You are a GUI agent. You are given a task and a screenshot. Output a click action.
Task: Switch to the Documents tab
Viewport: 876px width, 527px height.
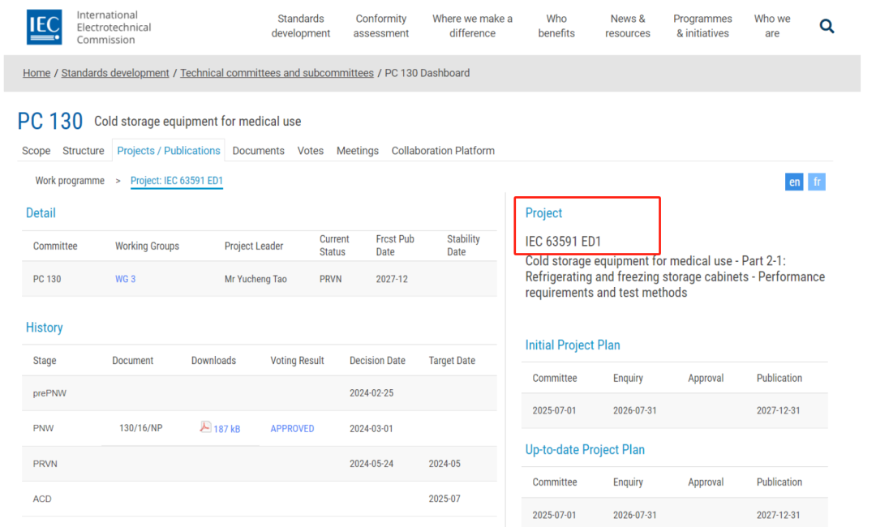pos(258,151)
